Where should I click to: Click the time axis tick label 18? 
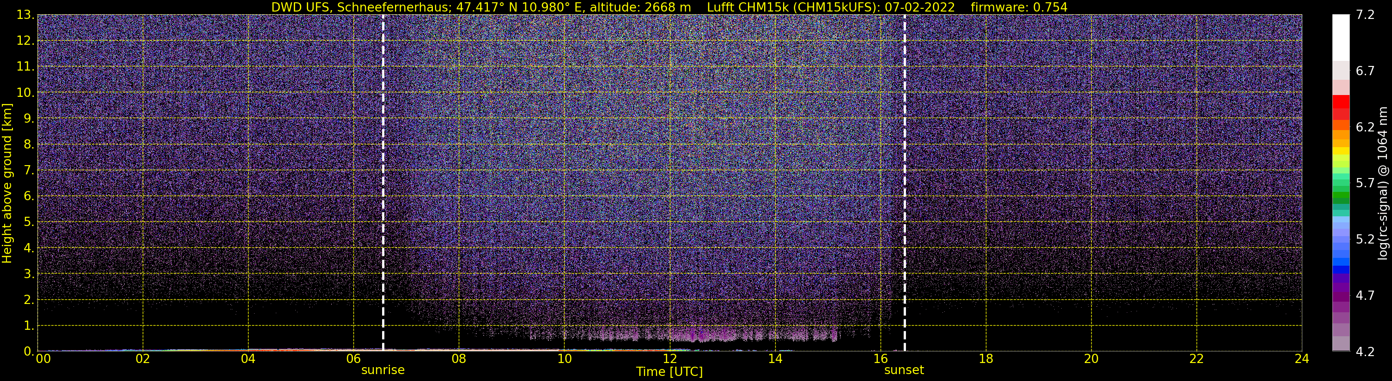[985, 359]
